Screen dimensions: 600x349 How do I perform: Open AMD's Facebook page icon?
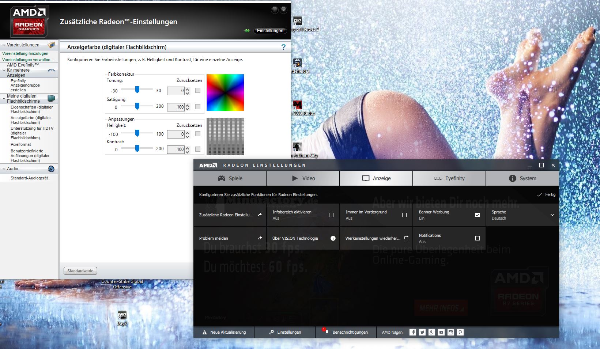point(413,332)
